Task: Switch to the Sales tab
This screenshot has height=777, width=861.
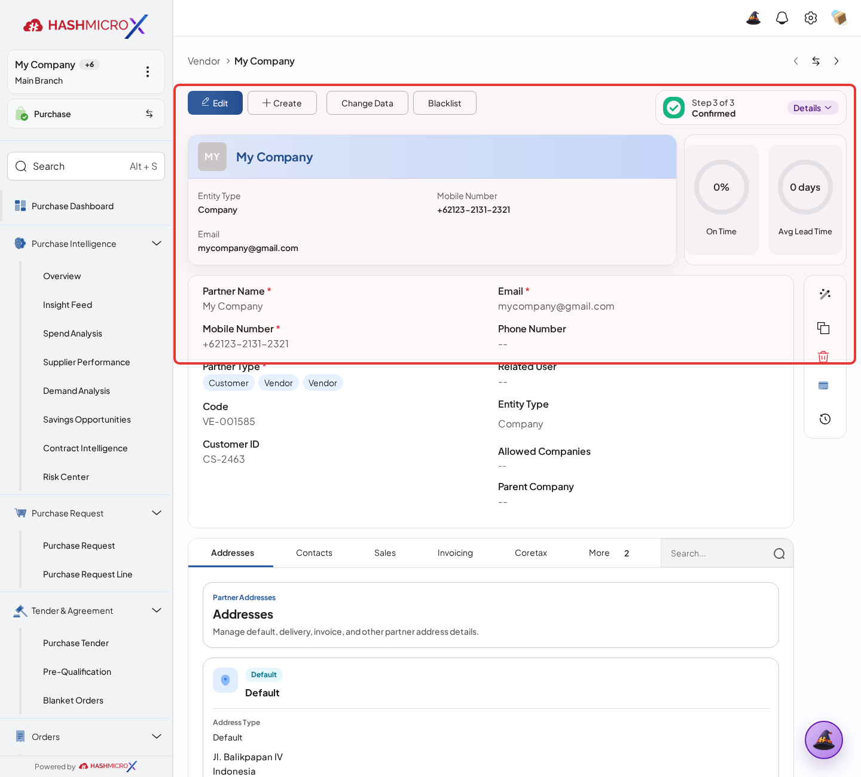Action: coord(385,553)
